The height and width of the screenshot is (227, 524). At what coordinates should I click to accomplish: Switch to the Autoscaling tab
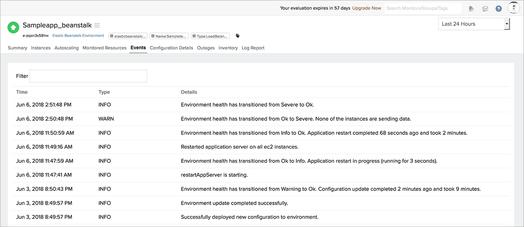coord(66,48)
